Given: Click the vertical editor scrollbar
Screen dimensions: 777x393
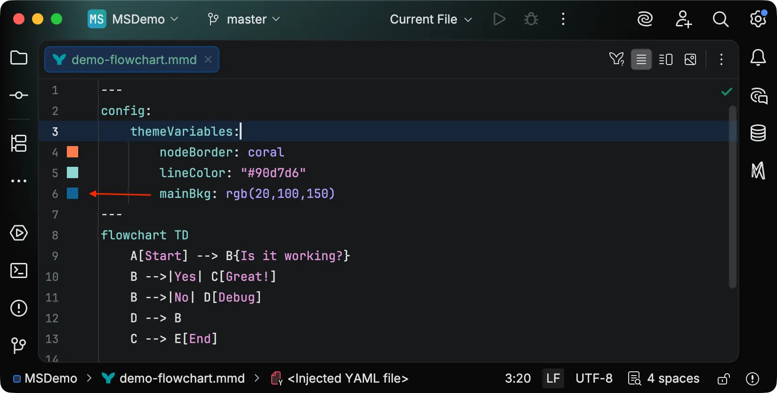Looking at the screenshot, I should coord(732,198).
